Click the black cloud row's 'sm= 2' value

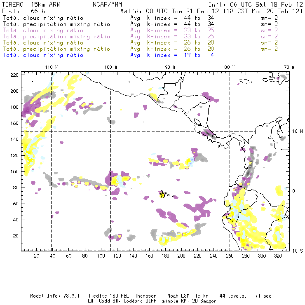[x=269, y=18]
